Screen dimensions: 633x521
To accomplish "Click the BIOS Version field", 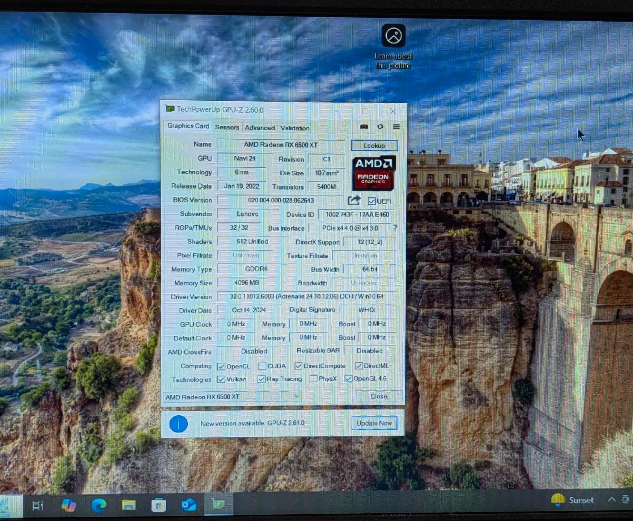I will (280, 200).
